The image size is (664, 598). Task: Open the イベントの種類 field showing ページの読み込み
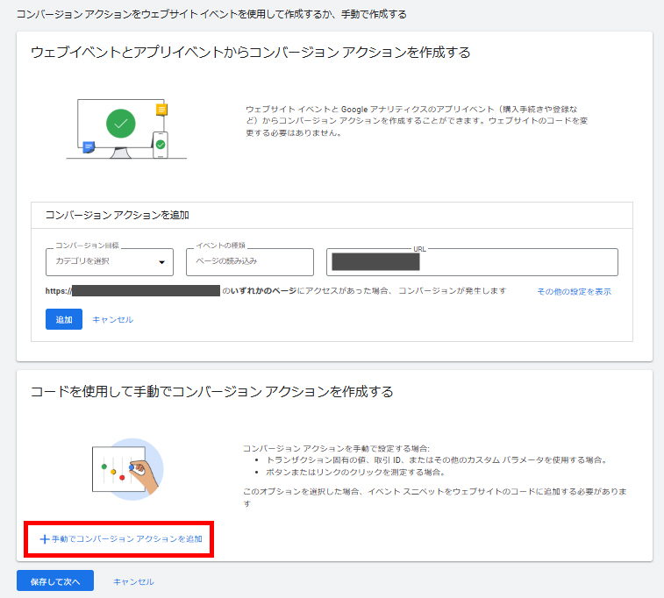249,261
